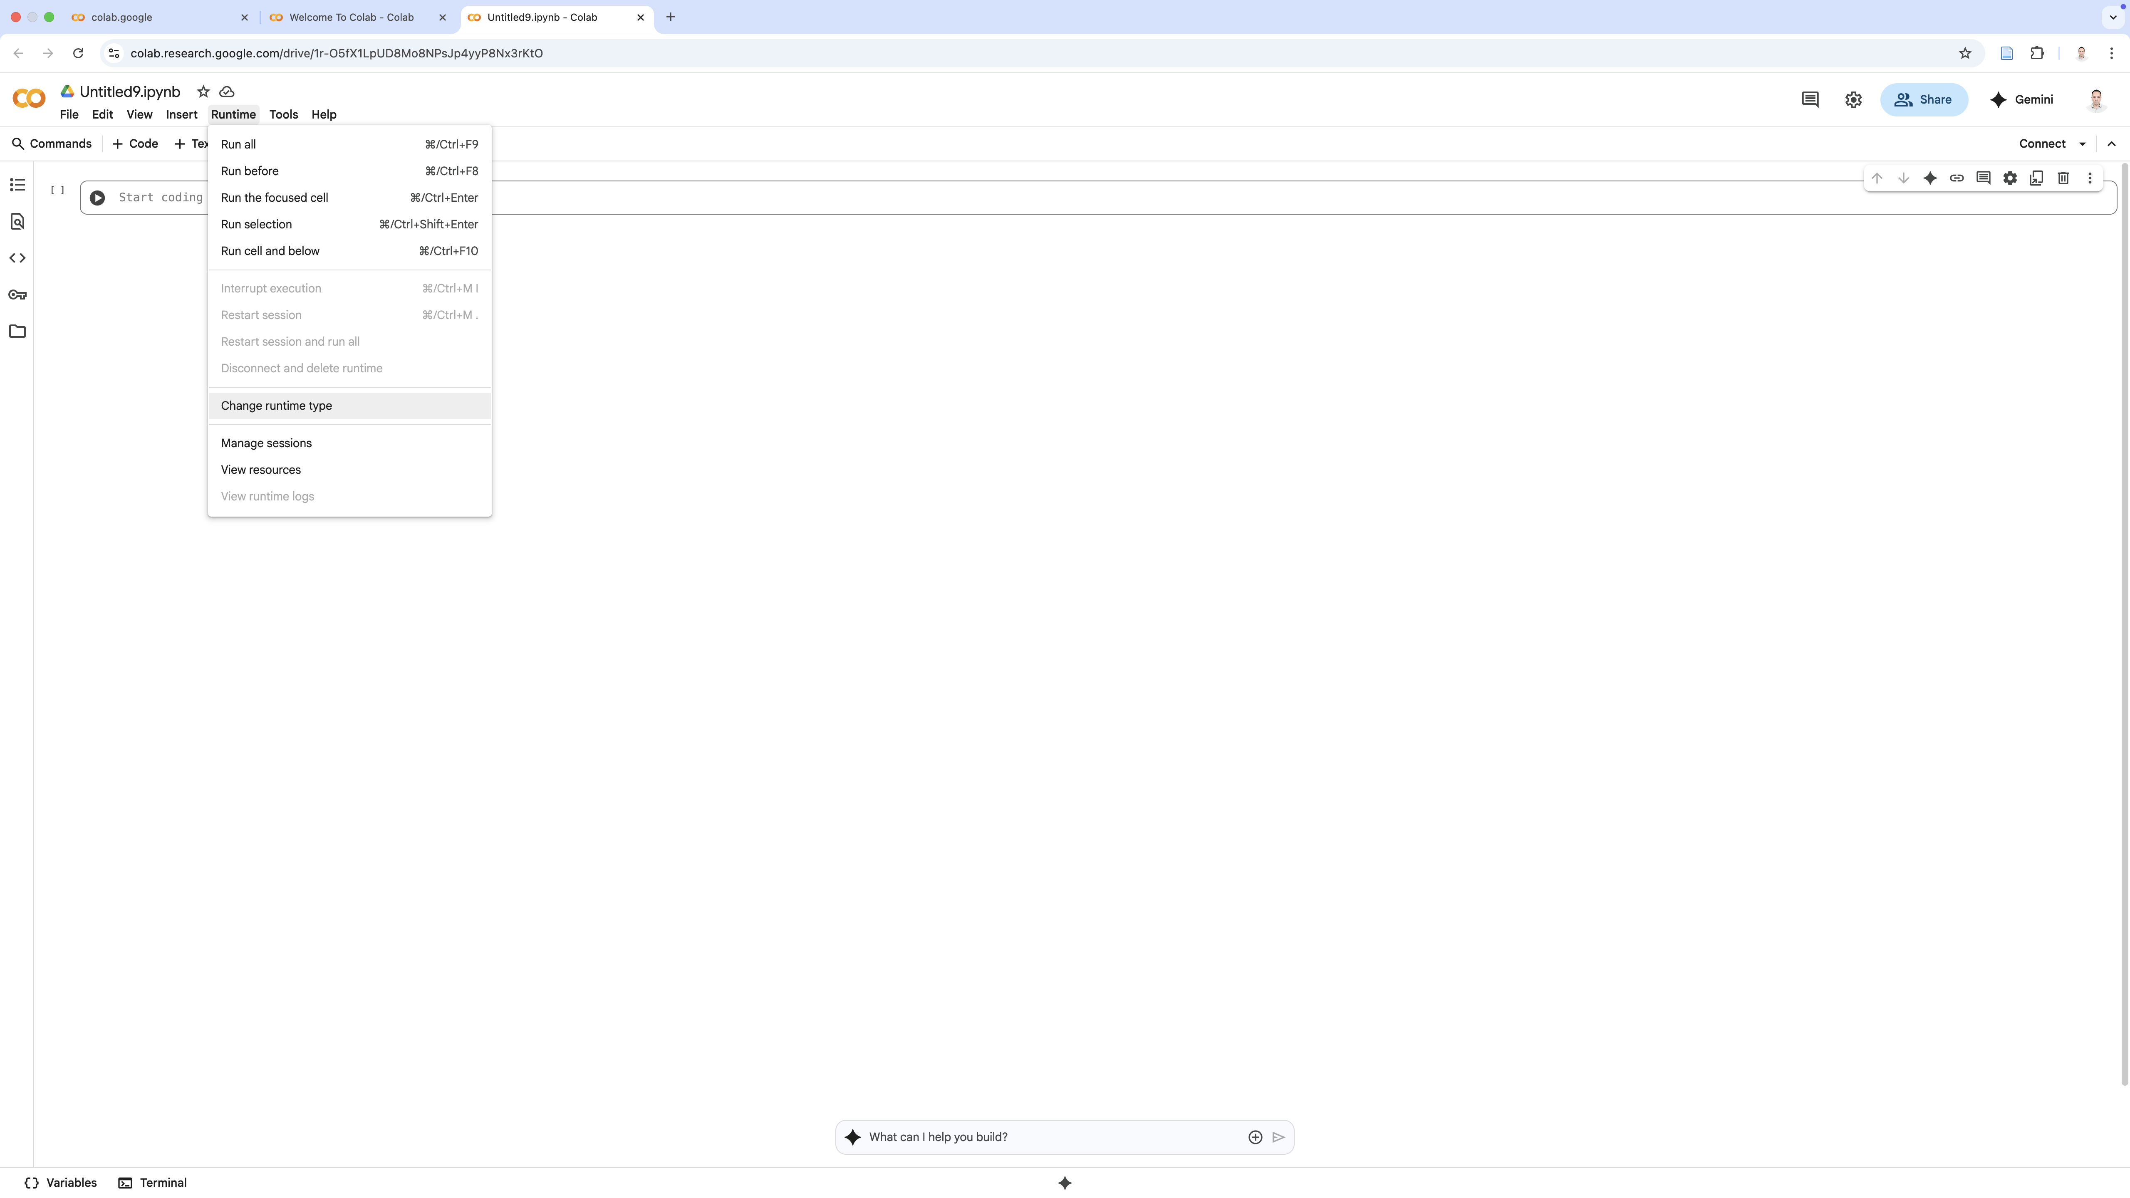2130x1198 pixels.
Task: Switch to Welcome To Colab tab
Action: tap(352, 17)
